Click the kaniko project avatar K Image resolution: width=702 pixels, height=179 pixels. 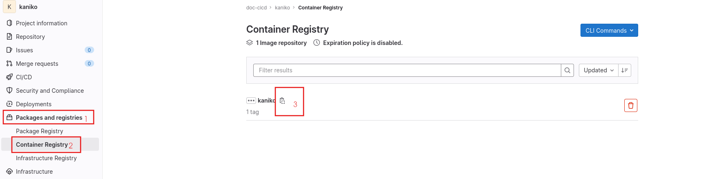click(x=9, y=7)
